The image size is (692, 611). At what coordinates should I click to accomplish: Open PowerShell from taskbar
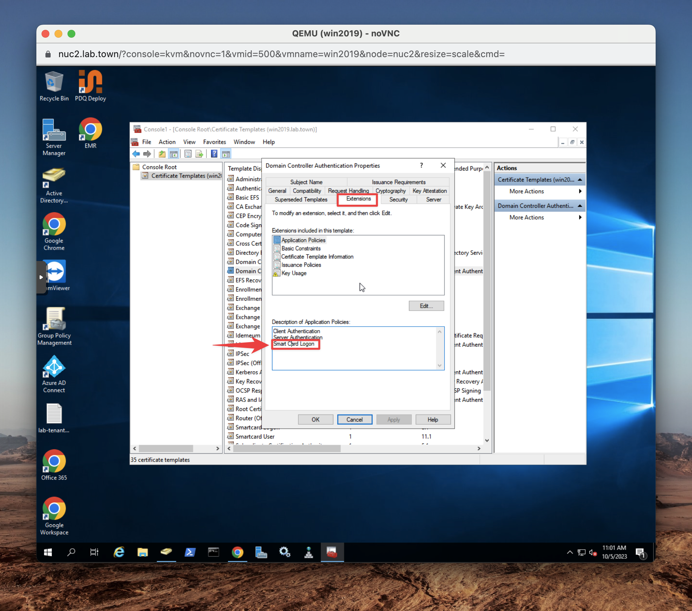tap(190, 553)
